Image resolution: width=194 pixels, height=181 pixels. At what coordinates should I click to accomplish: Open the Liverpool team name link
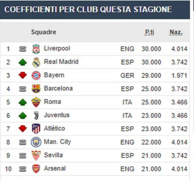[x=57, y=48]
